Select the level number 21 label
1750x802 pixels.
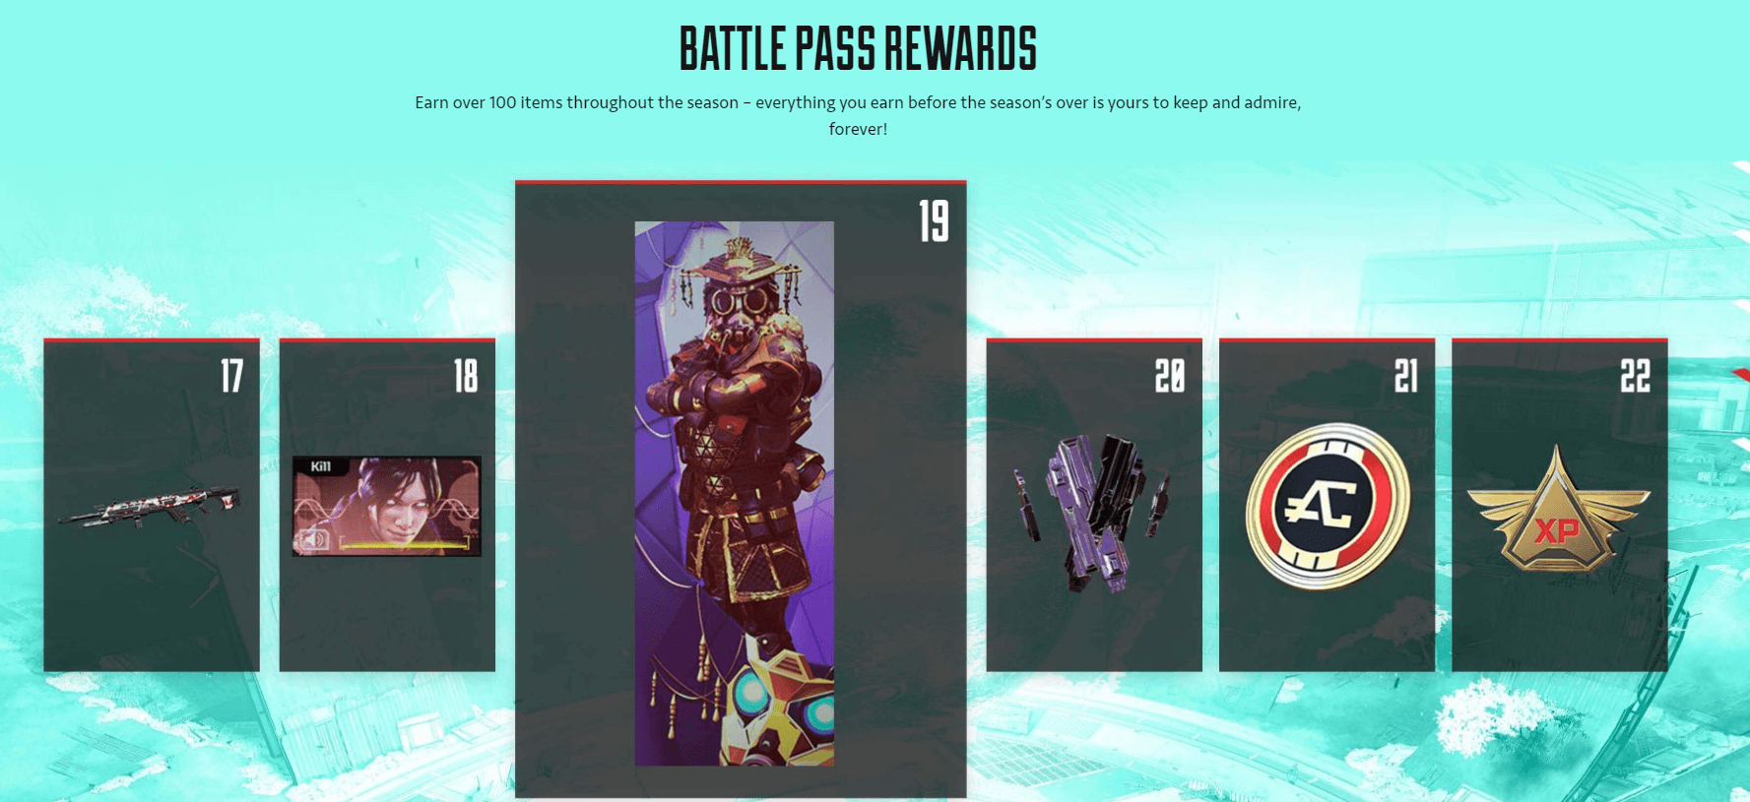pyautogui.click(x=1405, y=376)
